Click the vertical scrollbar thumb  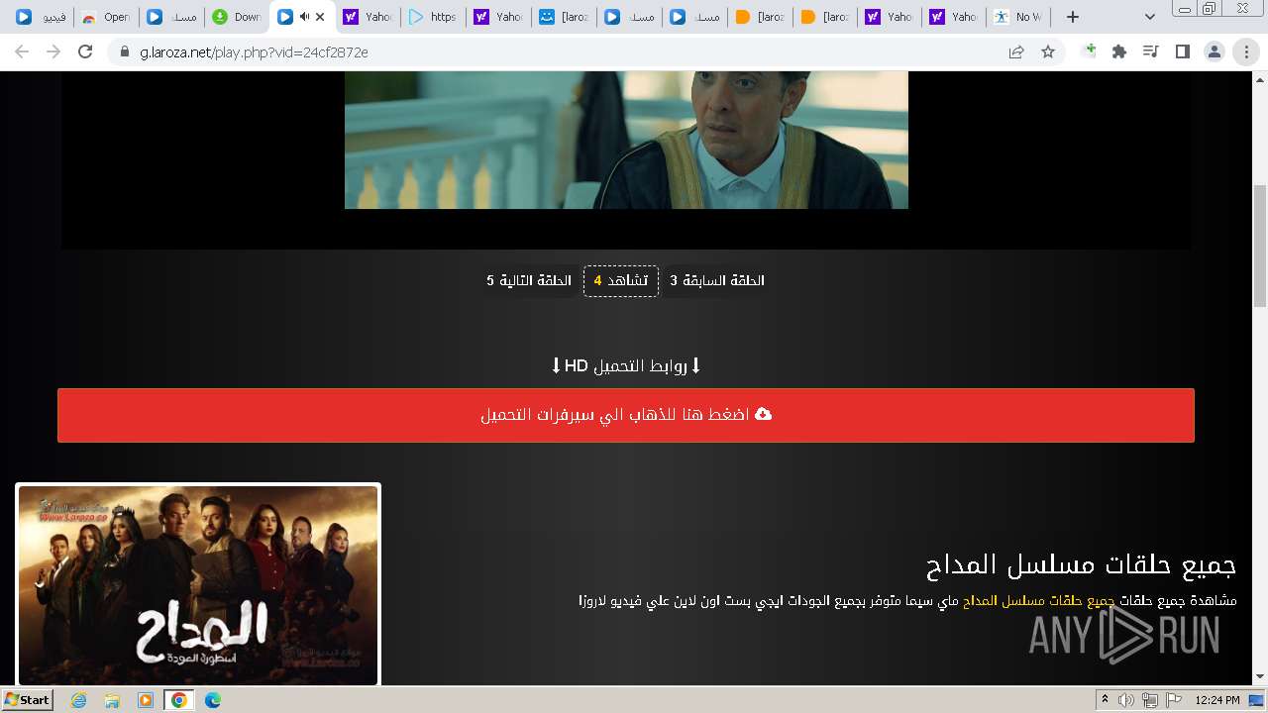1260,246
